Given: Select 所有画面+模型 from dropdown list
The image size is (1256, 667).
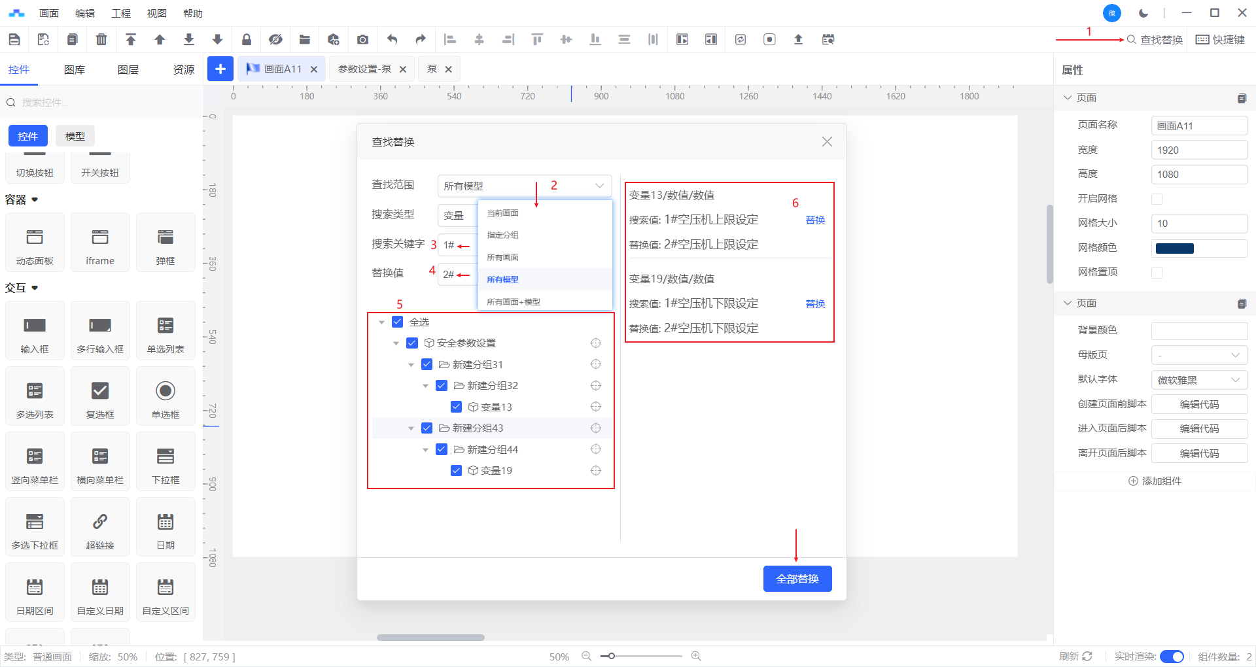Looking at the screenshot, I should [x=514, y=302].
